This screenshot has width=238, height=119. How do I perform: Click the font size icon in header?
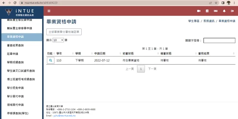(x=215, y=11)
